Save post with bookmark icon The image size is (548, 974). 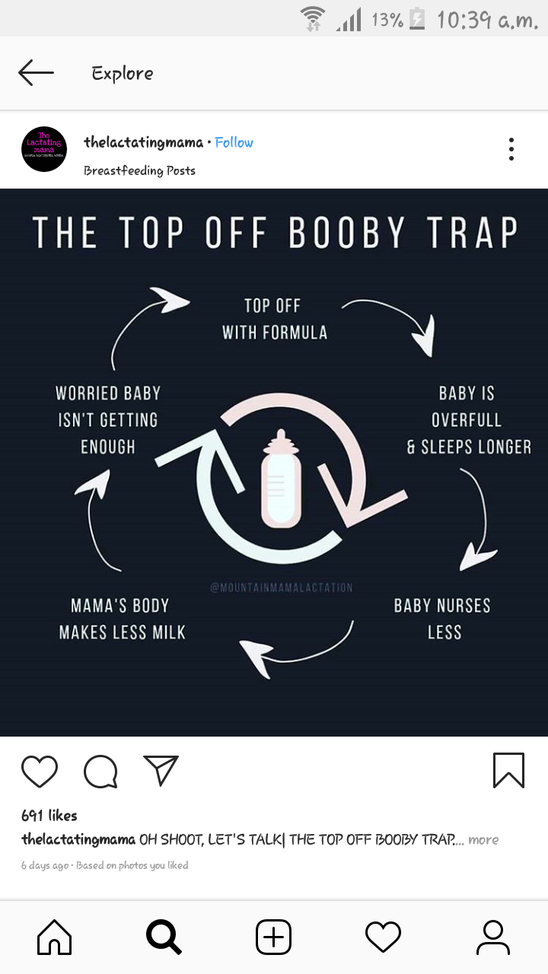point(508,770)
